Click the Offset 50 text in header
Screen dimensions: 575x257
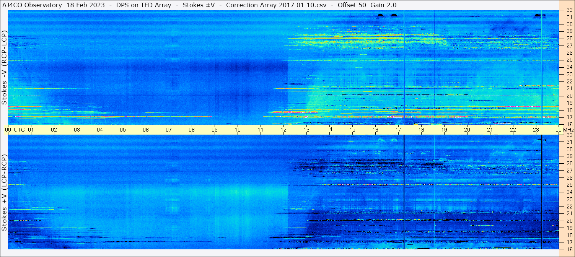(x=352, y=5)
